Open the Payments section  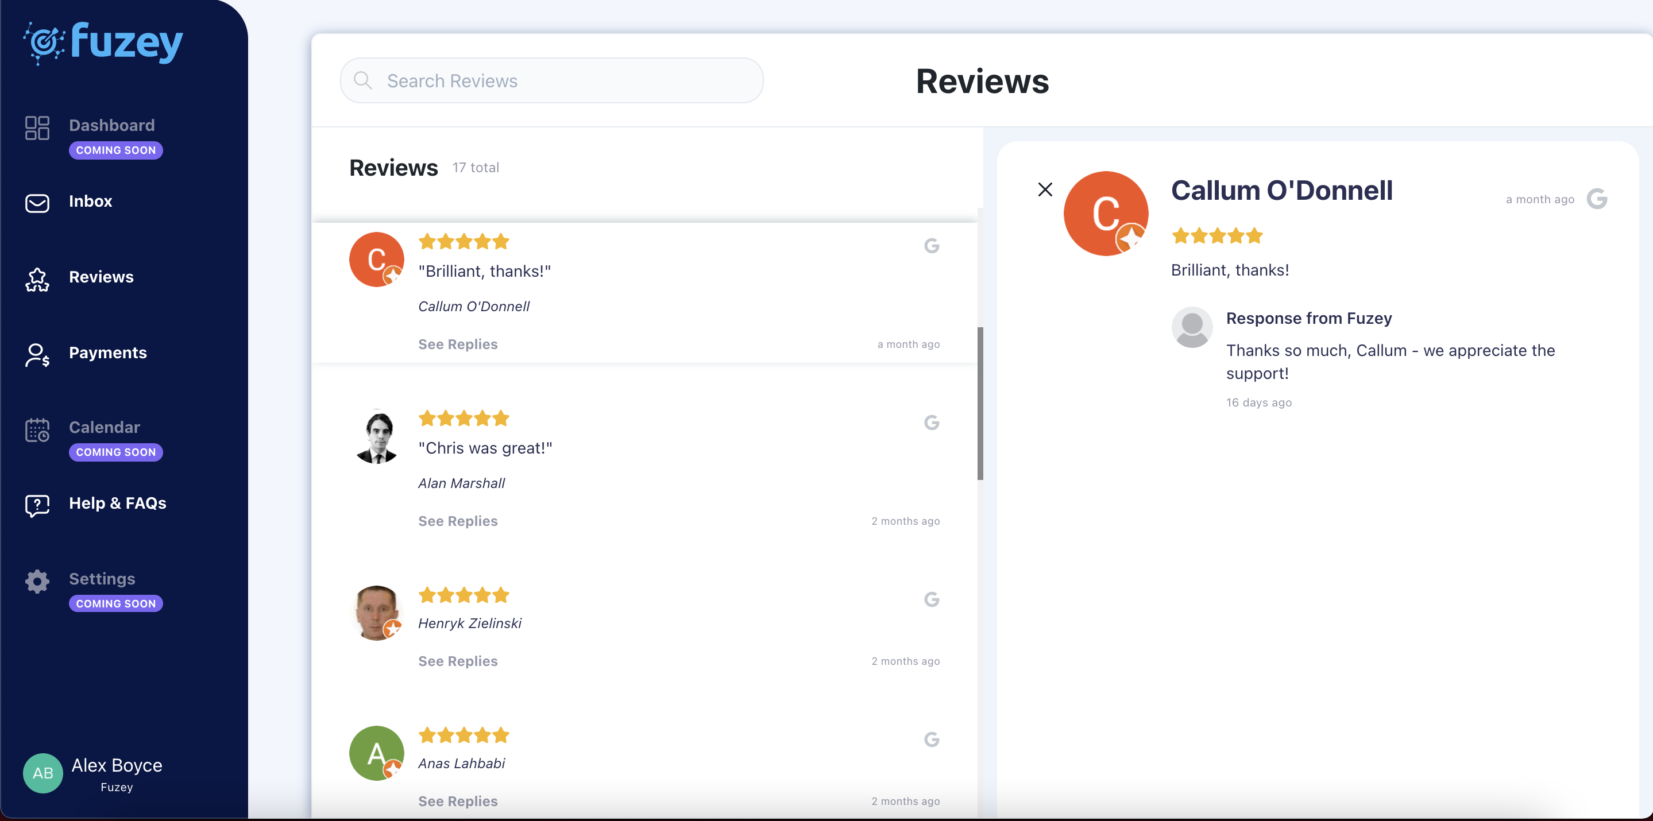point(107,352)
